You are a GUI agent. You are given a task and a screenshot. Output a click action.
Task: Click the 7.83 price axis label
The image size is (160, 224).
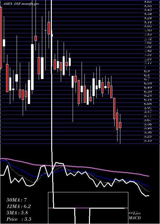[x=148, y=35]
